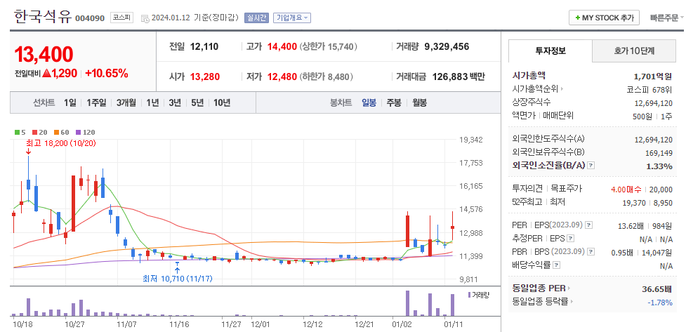Click the 거래량 value 9,329,456
This screenshot has height=332, width=686.
[x=447, y=46]
